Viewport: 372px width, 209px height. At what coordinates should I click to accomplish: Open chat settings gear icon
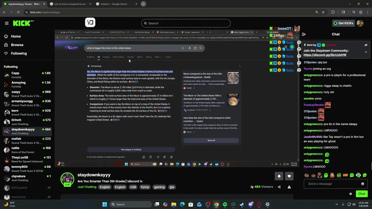coord(350,194)
